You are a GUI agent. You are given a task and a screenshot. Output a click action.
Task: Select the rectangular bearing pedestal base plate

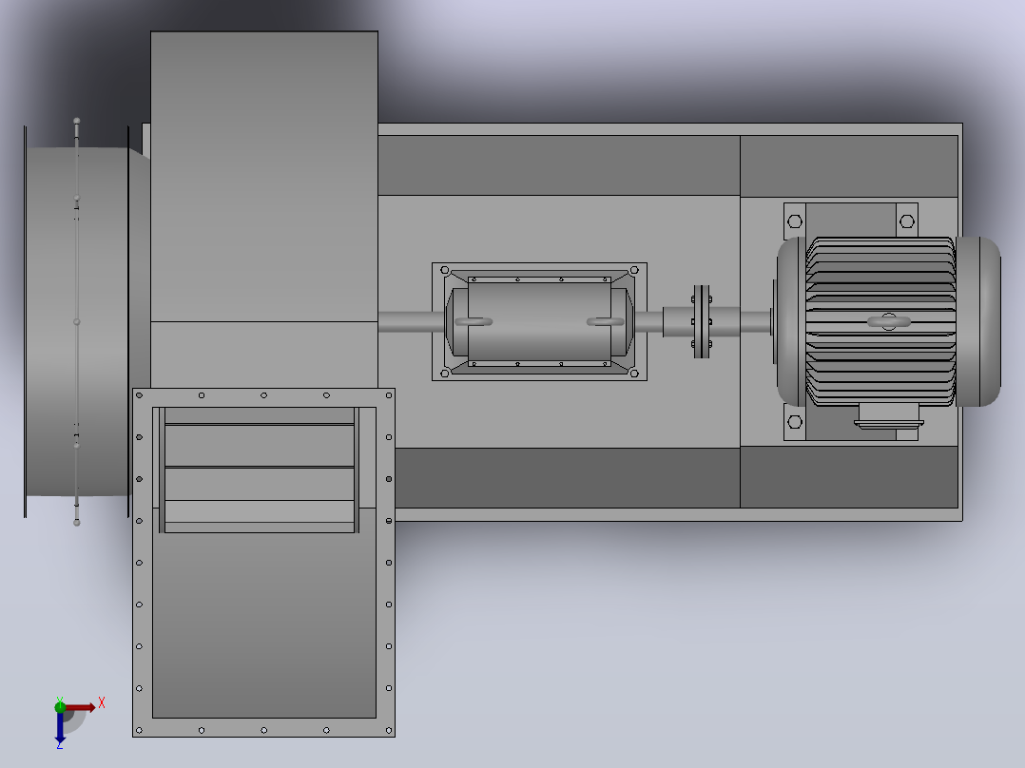pos(539,321)
